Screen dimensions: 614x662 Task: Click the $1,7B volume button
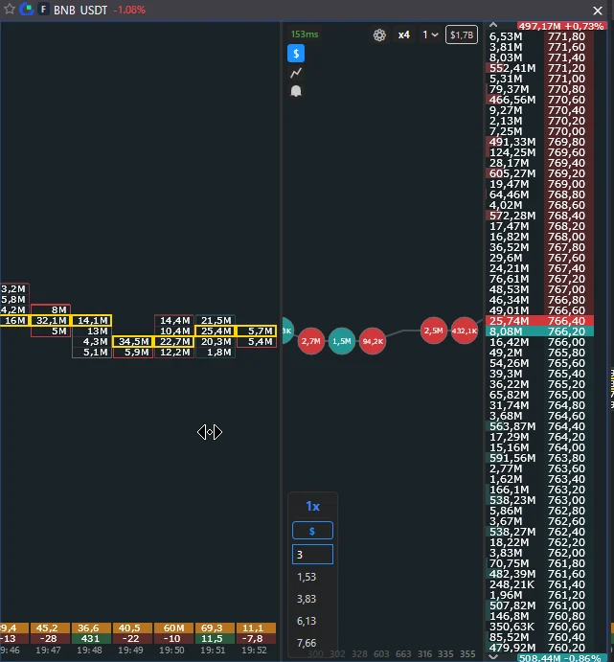pos(462,34)
